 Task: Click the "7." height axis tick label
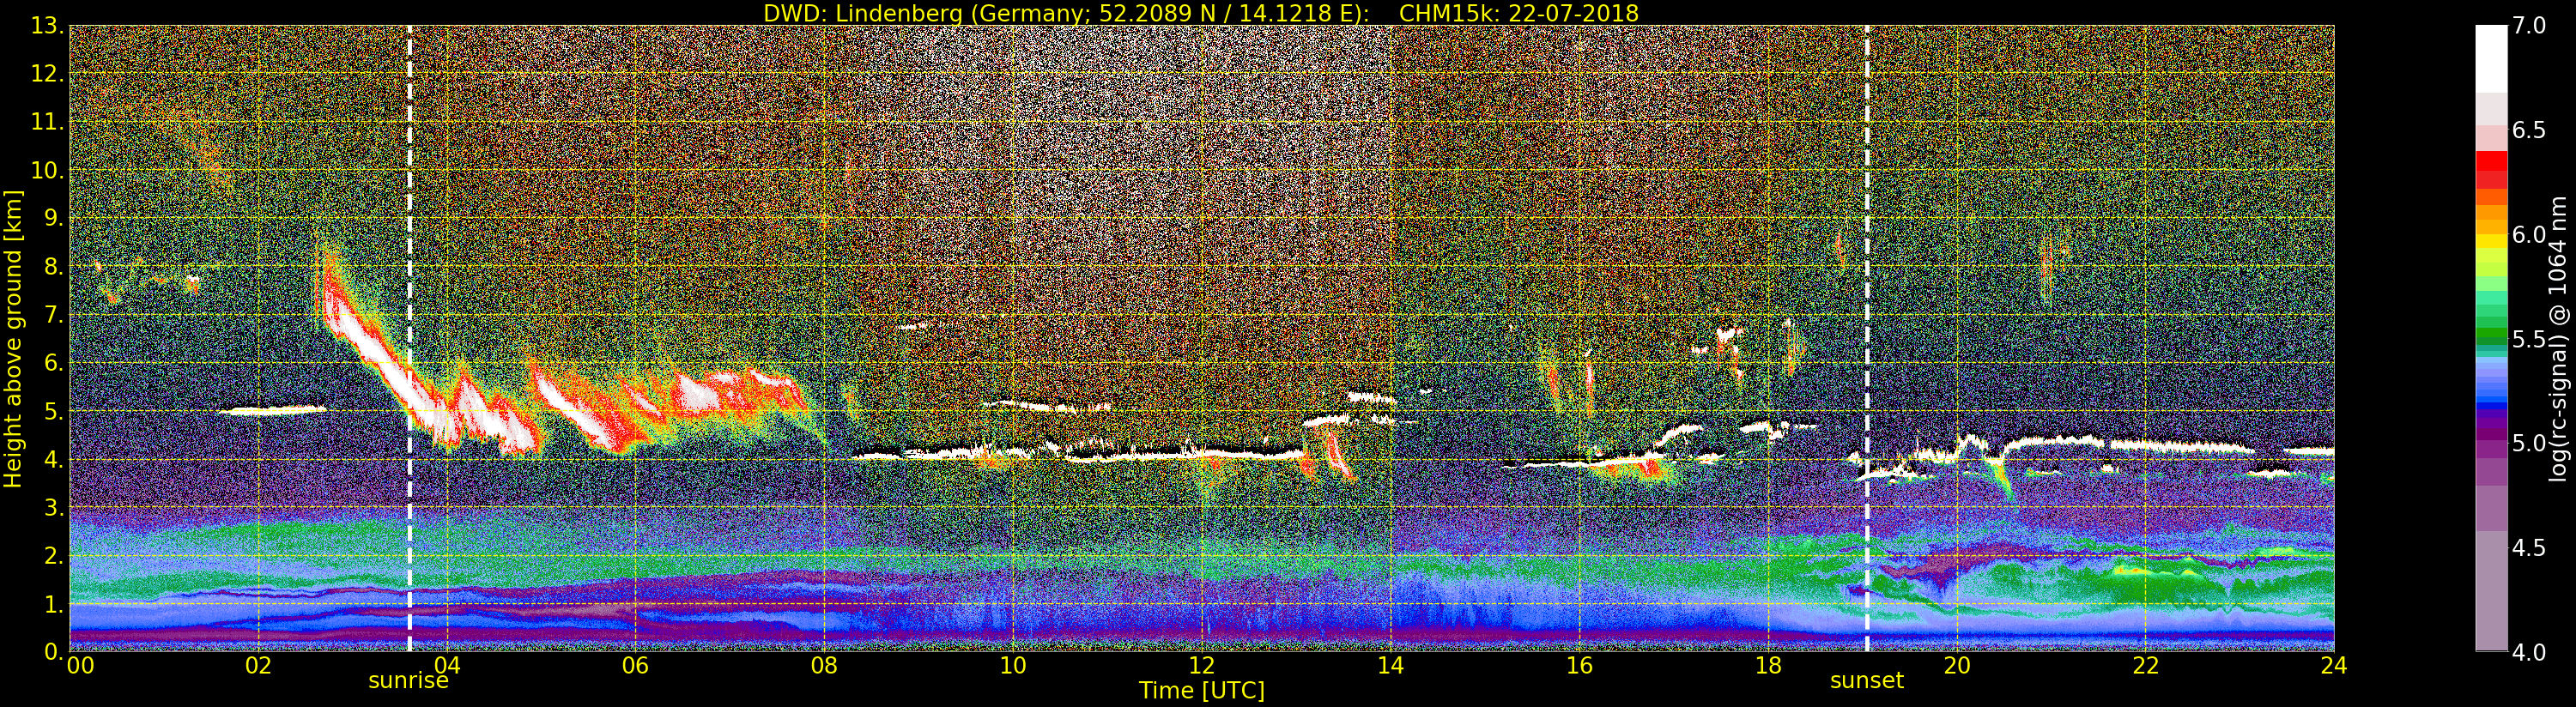click(54, 315)
